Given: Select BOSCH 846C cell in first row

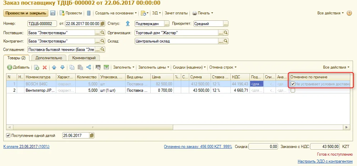Looking at the screenshot, I should click(40, 84).
